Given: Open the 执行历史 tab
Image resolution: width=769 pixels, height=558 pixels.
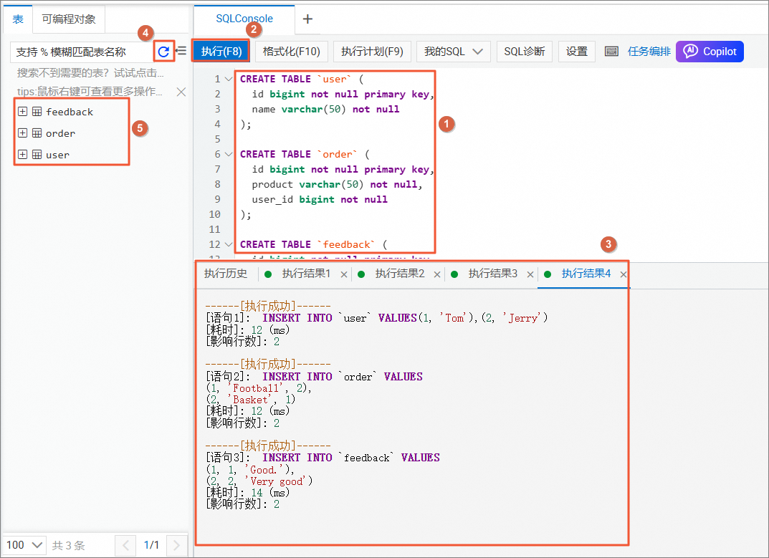Looking at the screenshot, I should tap(226, 274).
